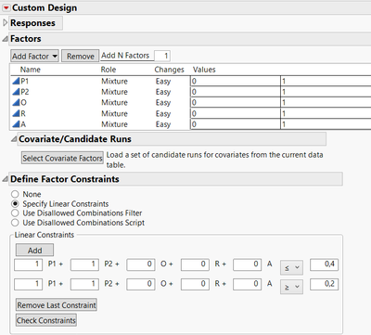Select the None constraint option
This screenshot has width=371, height=335.
[15, 194]
